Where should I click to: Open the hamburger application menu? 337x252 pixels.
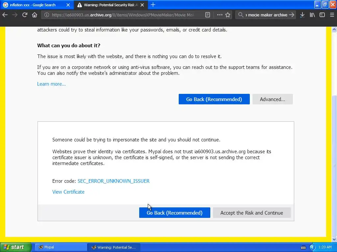[332, 15]
